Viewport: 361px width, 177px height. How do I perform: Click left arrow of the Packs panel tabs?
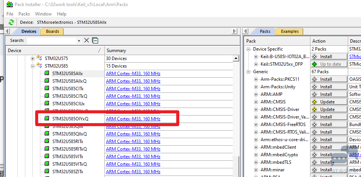click(x=246, y=31)
